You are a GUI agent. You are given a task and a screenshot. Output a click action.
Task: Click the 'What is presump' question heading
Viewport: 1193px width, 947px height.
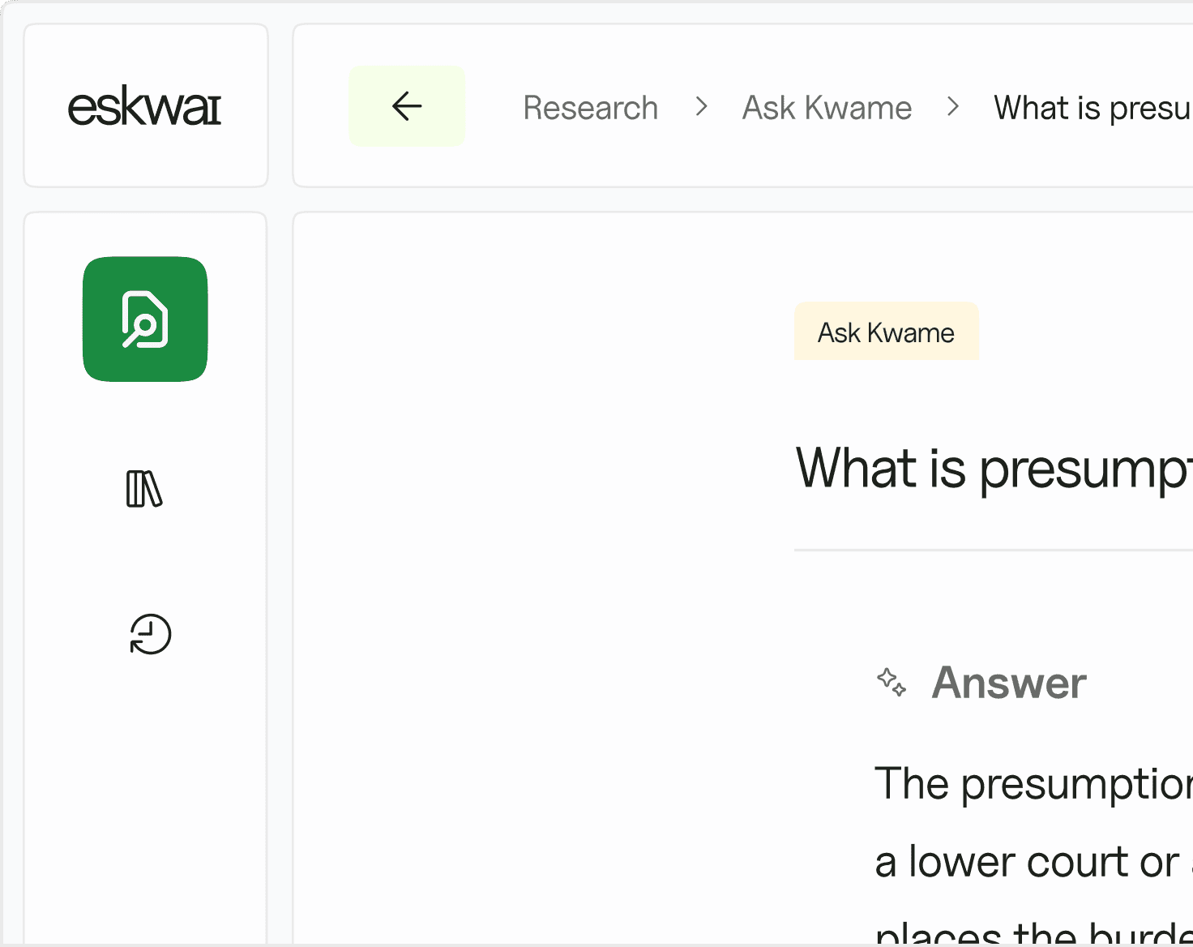993,469
